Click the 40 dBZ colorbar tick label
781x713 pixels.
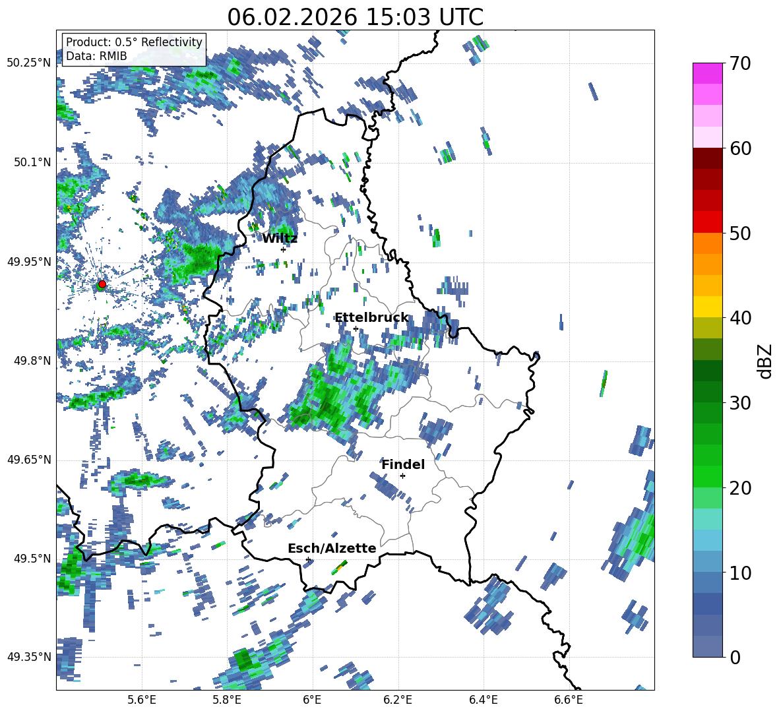[x=740, y=318]
